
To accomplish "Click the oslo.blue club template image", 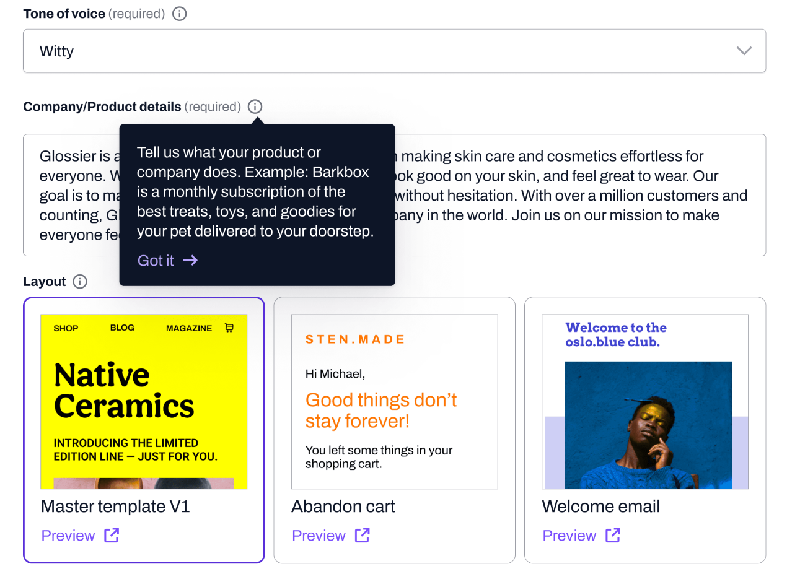I will [645, 402].
